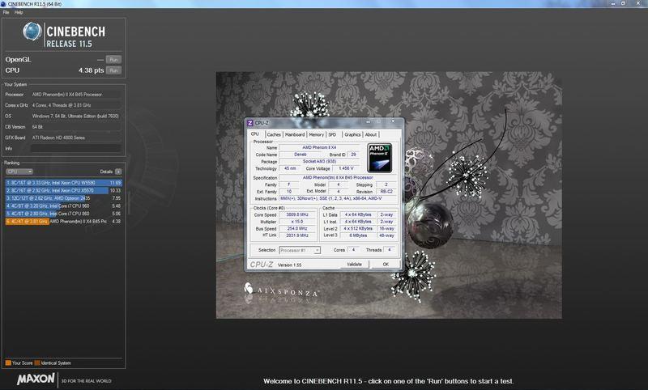
Task: Click the HT Link value 2031.9 MHz
Action: [x=297, y=235]
